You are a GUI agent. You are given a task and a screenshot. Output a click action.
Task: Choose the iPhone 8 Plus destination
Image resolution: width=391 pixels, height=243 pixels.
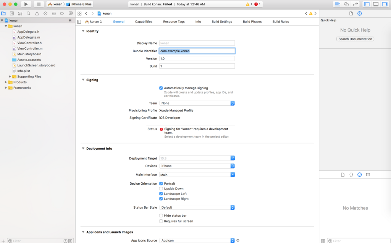[x=79, y=4]
